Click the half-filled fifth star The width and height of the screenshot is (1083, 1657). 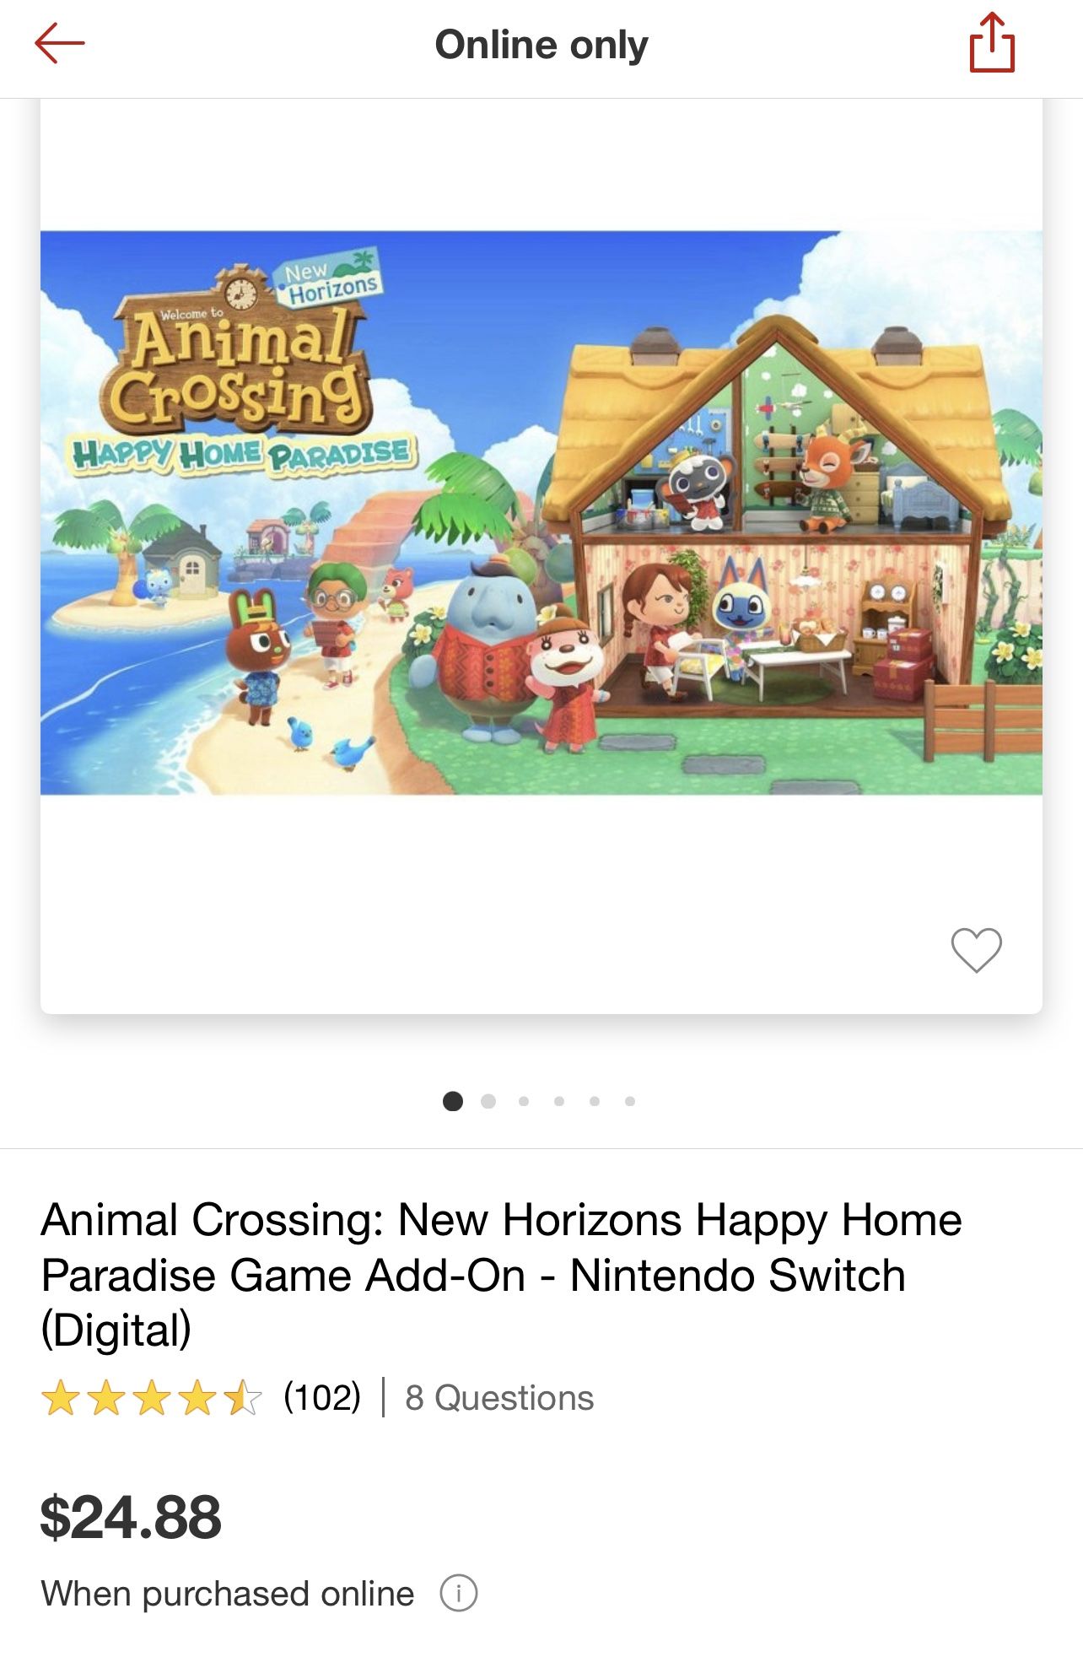(244, 1398)
